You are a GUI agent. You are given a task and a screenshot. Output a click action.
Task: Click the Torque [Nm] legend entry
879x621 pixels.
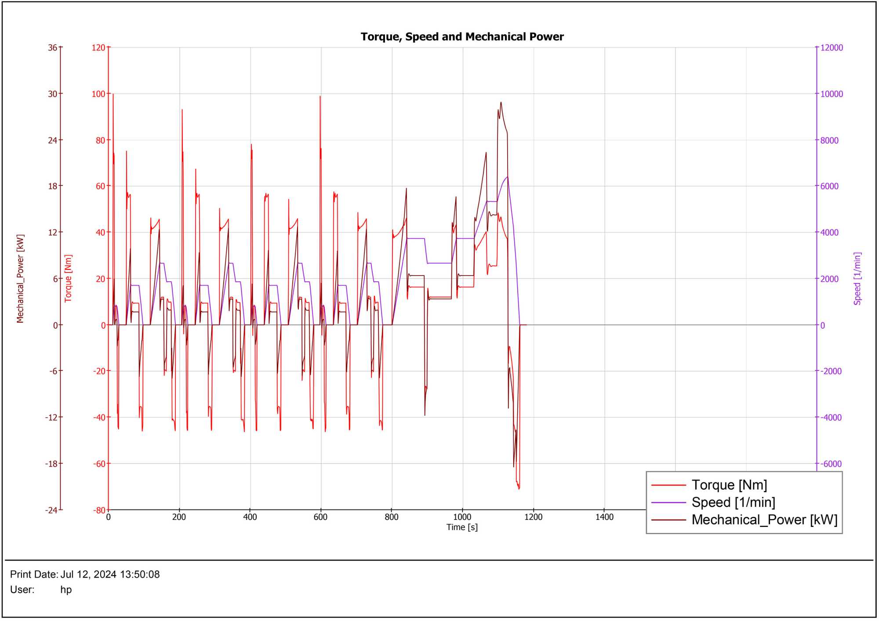point(730,485)
